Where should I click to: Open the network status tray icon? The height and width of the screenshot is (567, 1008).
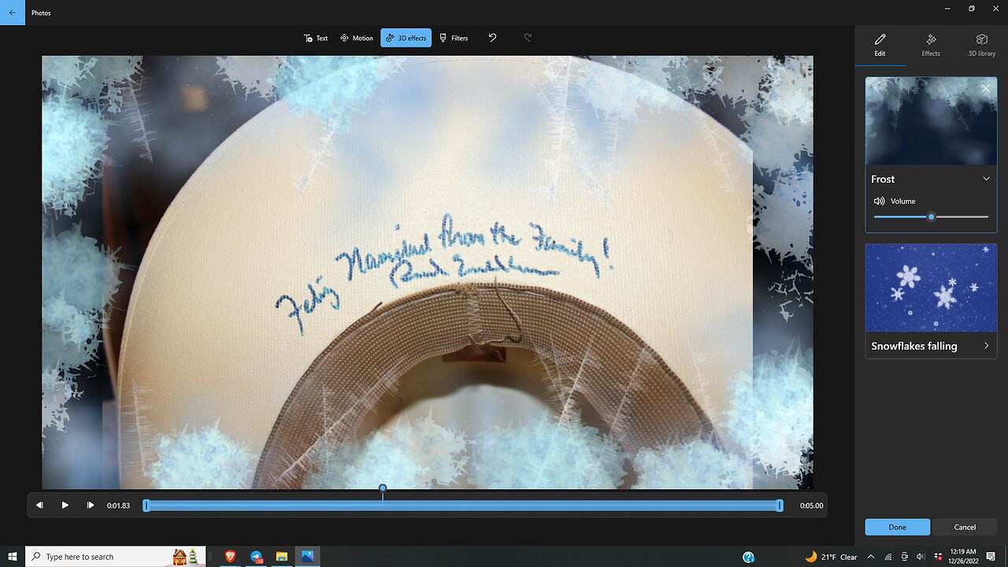(x=888, y=557)
